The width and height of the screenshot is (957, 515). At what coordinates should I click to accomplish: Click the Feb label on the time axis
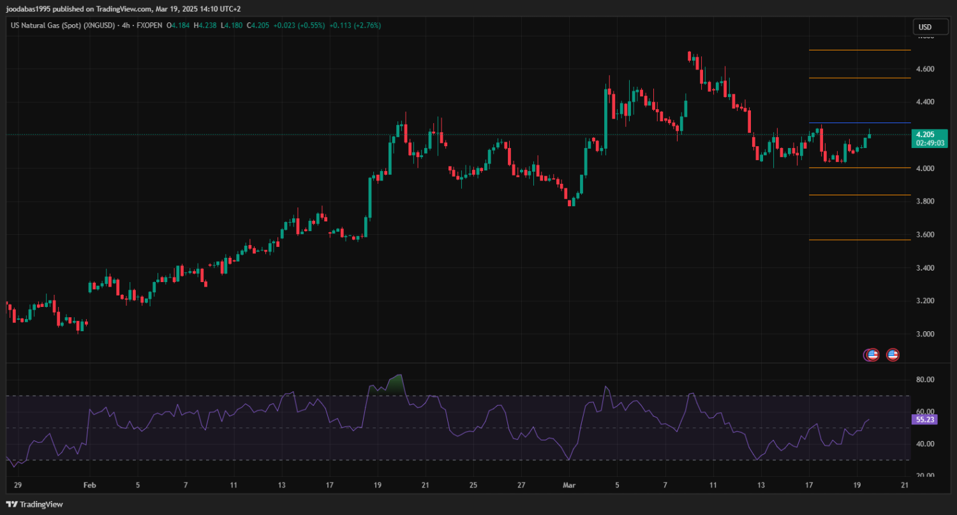90,485
